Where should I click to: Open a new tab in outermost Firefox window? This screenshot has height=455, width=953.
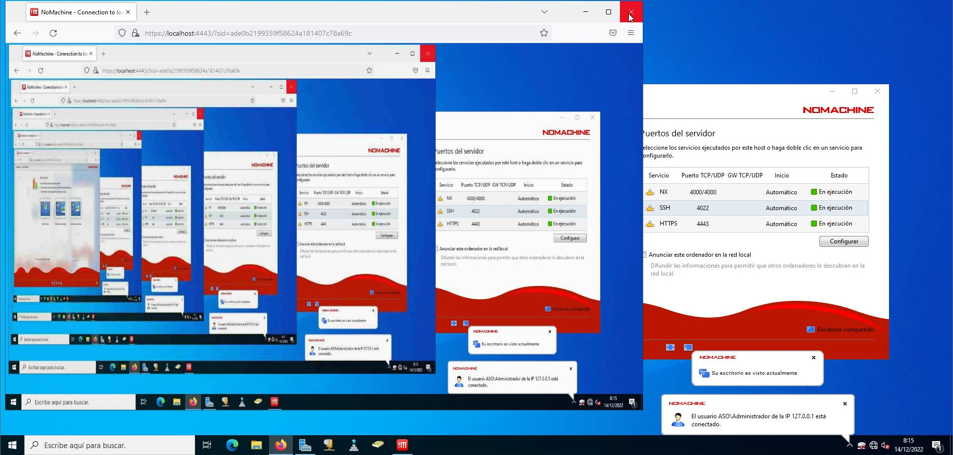click(x=146, y=12)
